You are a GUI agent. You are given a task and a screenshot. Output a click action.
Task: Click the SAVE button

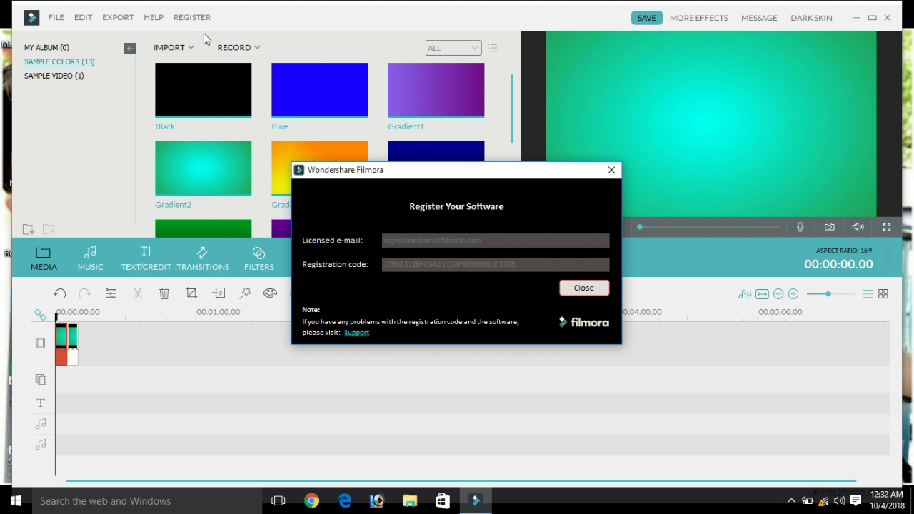pyautogui.click(x=647, y=18)
